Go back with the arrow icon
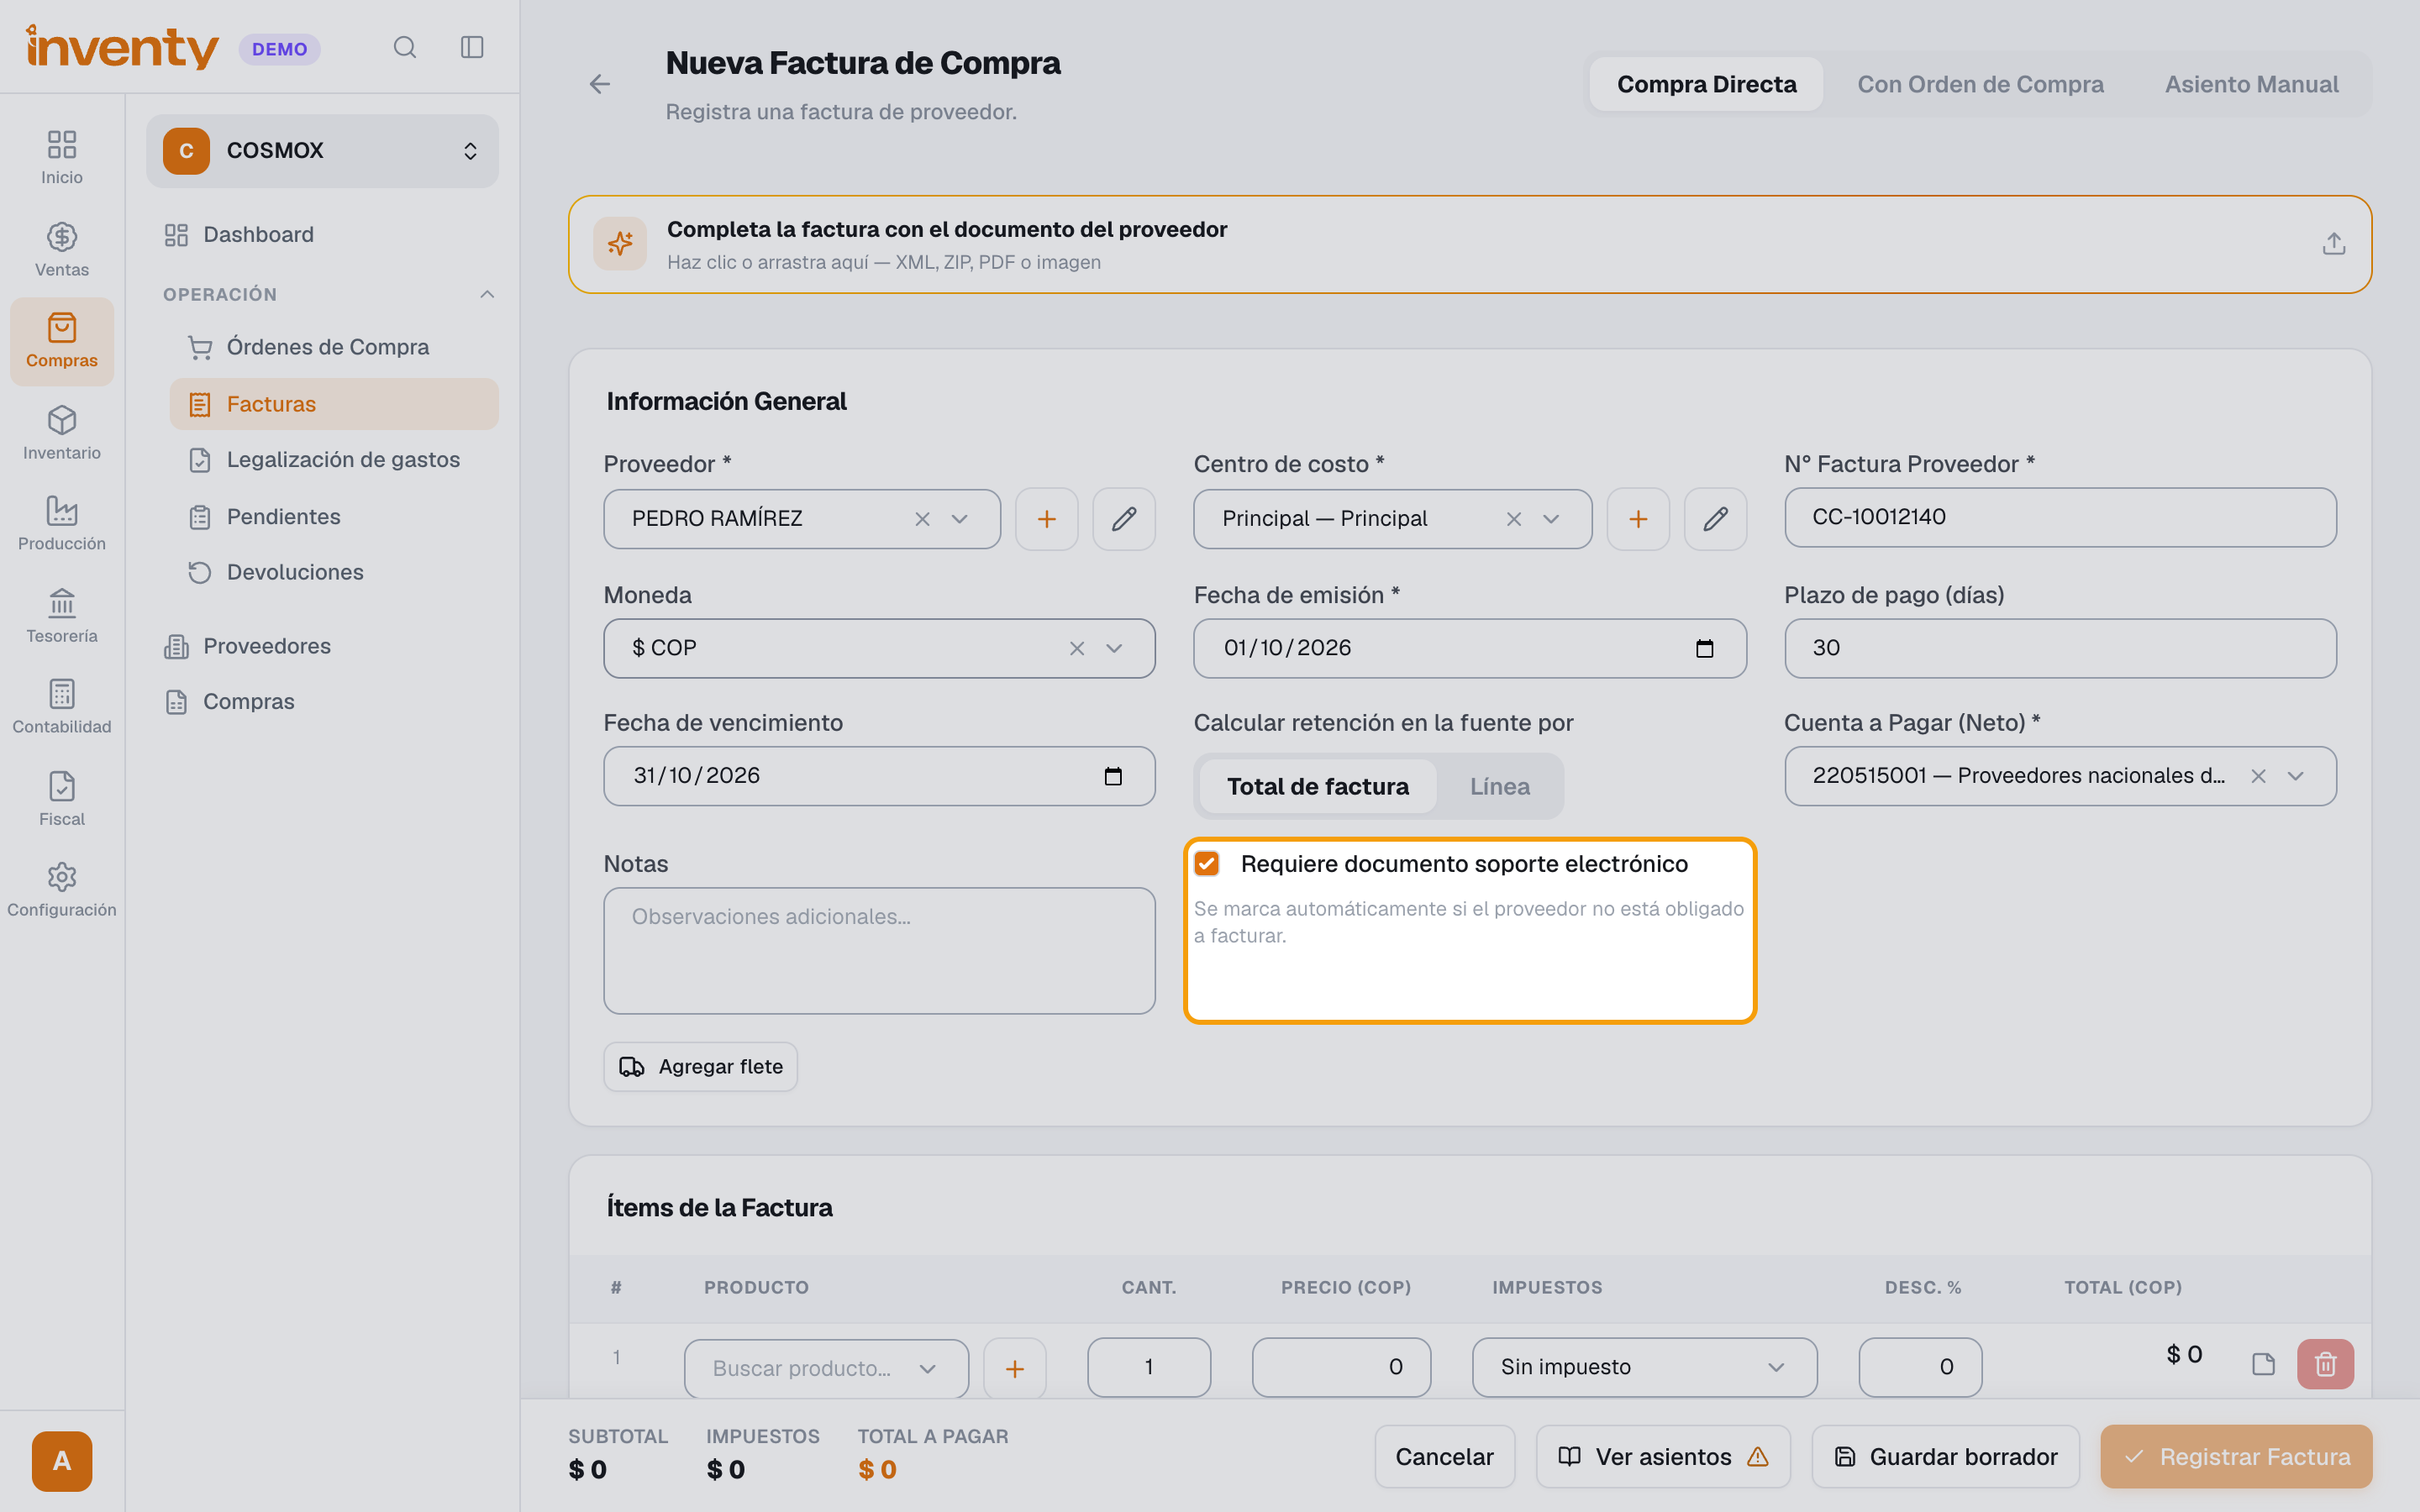Screen dimensions: 2420x1512 click(600, 84)
